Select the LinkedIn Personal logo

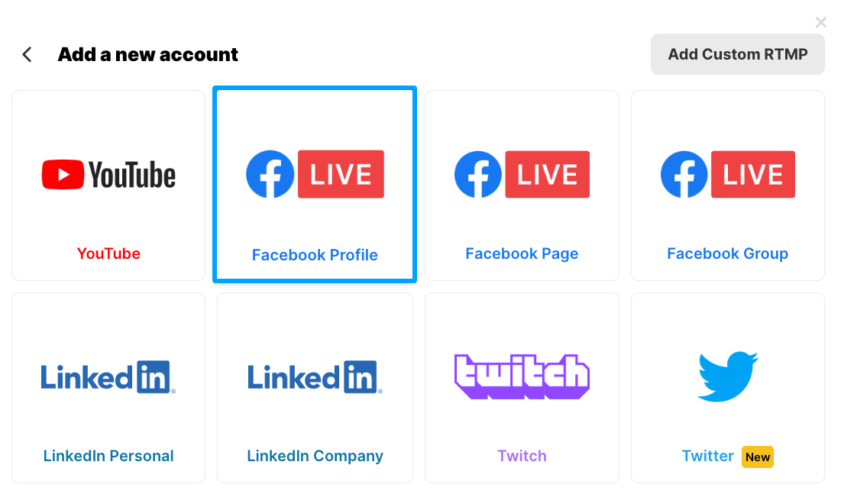(x=108, y=376)
